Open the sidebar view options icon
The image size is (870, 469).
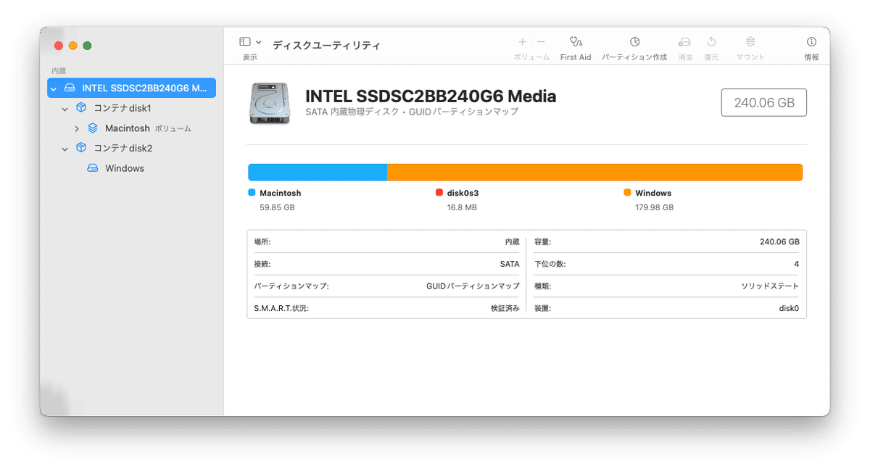(x=245, y=42)
